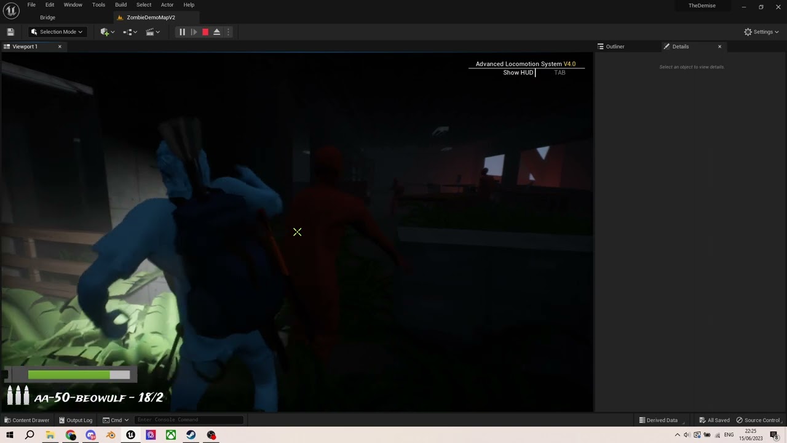Open Xbox app from taskbar
787x443 pixels.
(x=171, y=435)
